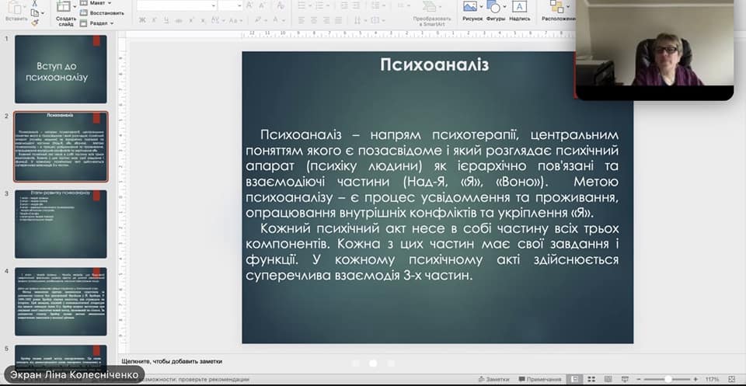Insert a text box with Надпись

coord(520,8)
